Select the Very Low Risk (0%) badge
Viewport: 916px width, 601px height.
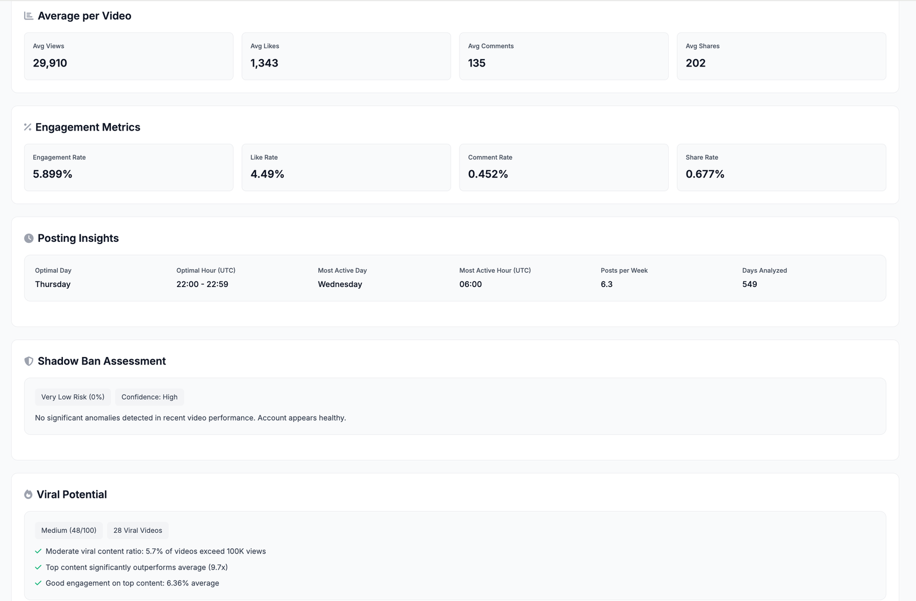pos(73,397)
